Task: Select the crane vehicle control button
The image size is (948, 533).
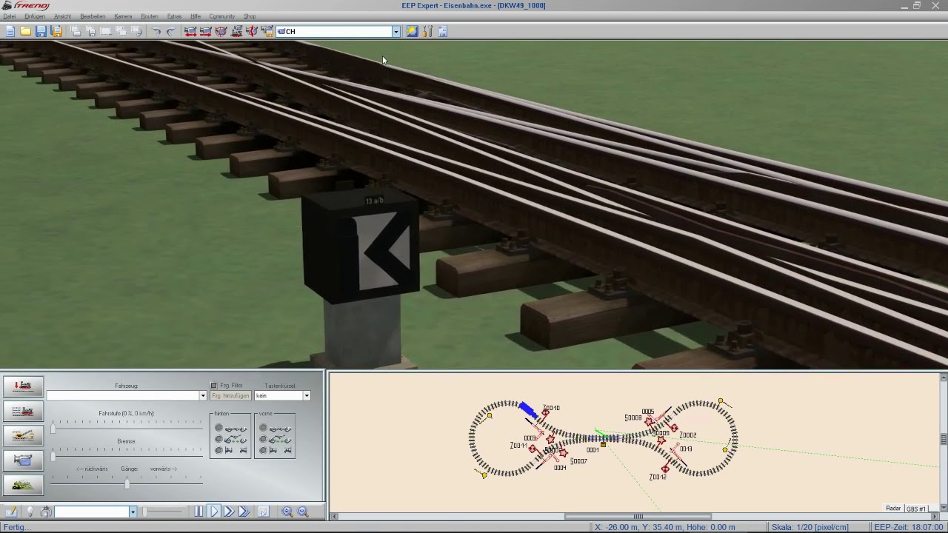Action: 23,435
